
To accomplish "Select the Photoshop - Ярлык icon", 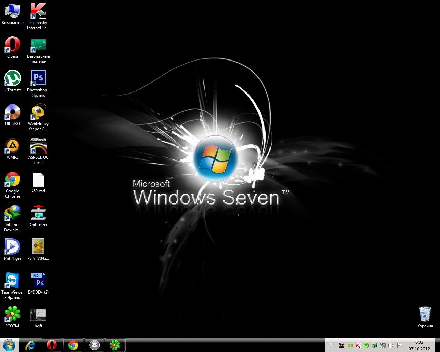I will [x=38, y=84].
